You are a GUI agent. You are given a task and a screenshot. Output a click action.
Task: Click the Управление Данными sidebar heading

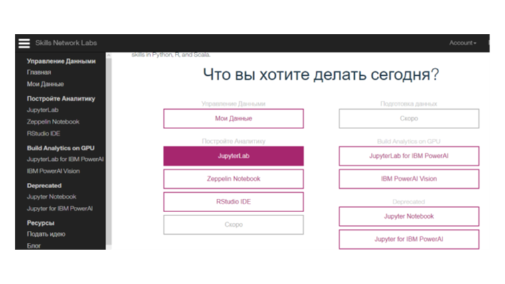61,61
